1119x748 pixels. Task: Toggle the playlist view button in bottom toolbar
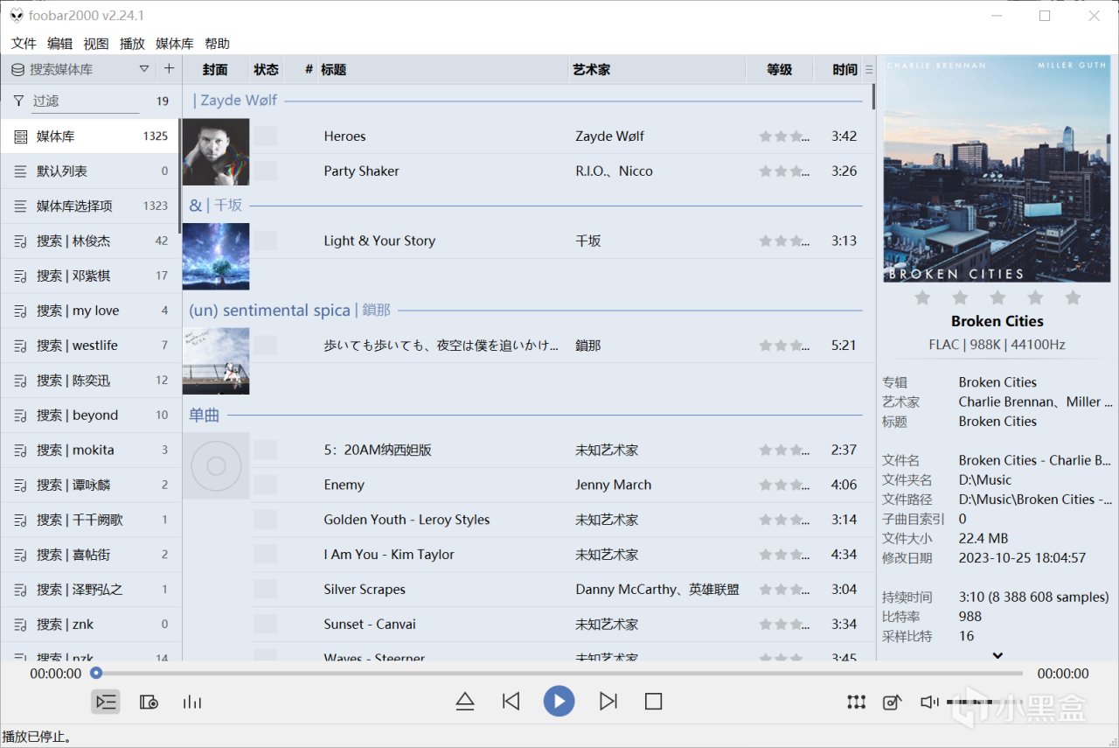(106, 702)
